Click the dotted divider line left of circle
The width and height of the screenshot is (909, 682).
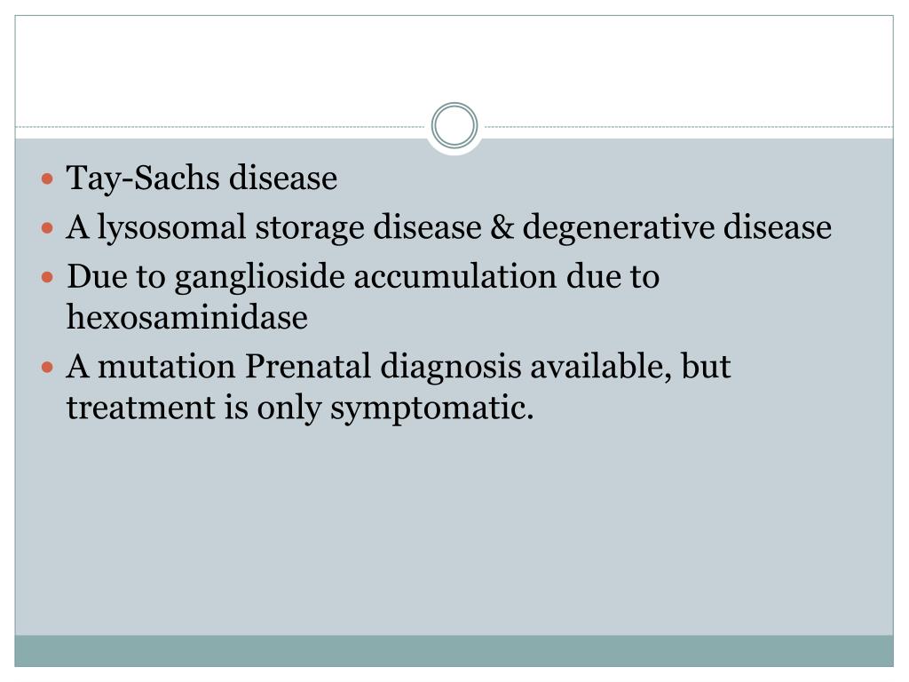(x=220, y=126)
